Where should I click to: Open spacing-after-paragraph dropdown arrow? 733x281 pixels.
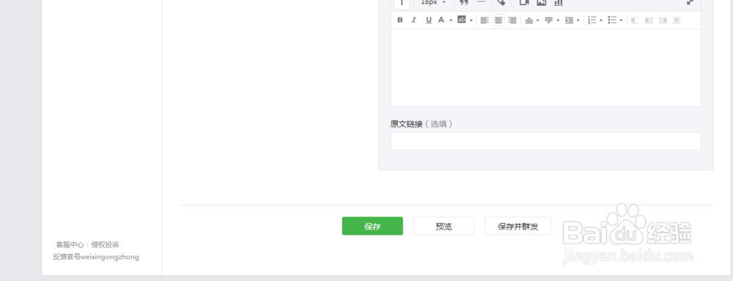pos(558,20)
